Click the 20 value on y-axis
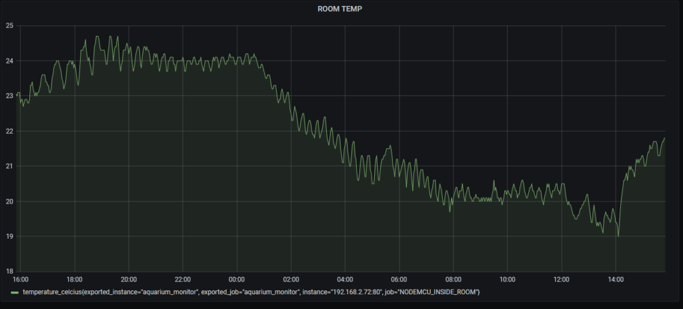 (x=9, y=201)
